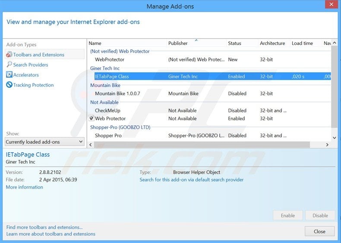Click the Shopper-Pro (GOOBZO LTD) group header
This screenshot has height=243, width=341.
(120, 127)
